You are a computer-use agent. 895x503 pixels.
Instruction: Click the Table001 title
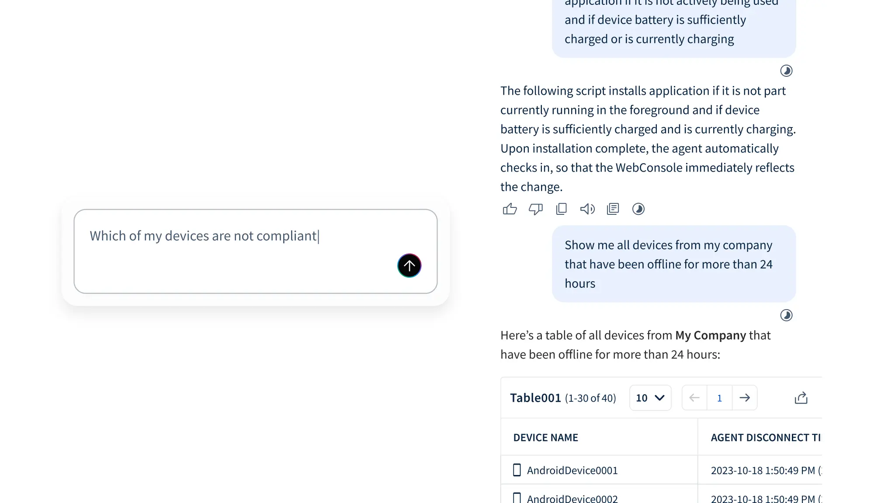click(x=535, y=398)
